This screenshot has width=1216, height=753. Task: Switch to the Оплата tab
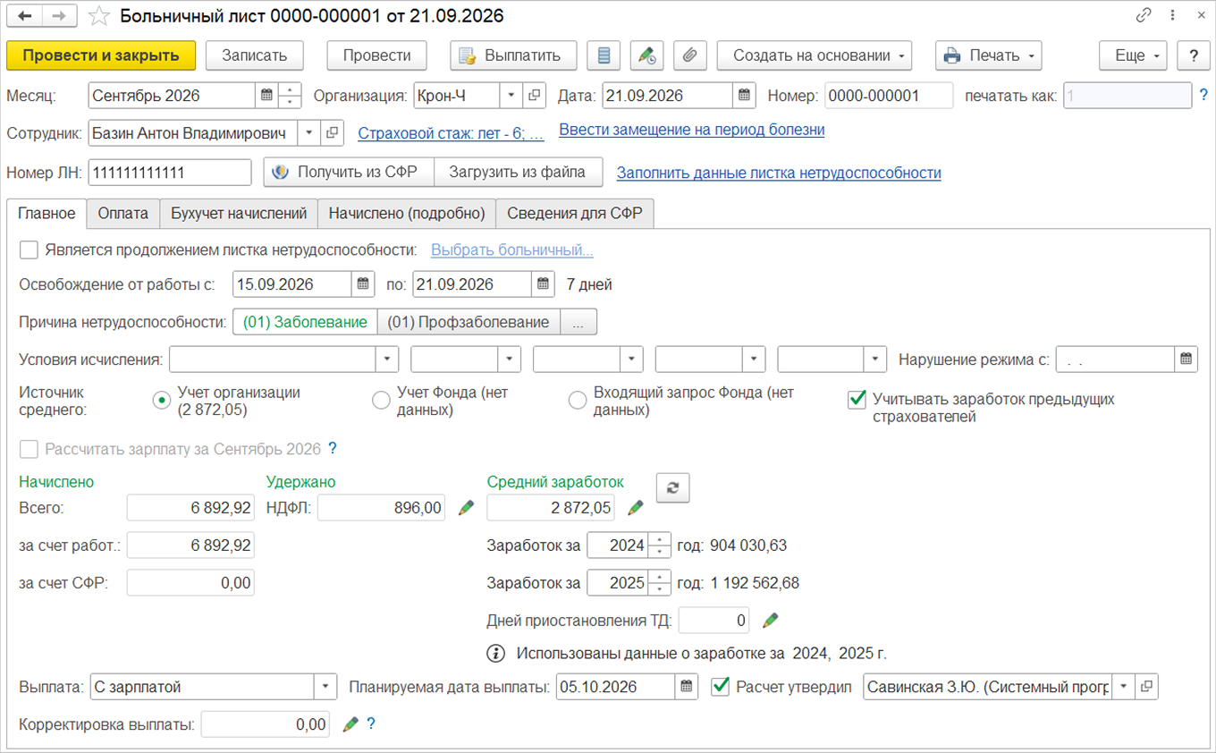[x=123, y=214]
